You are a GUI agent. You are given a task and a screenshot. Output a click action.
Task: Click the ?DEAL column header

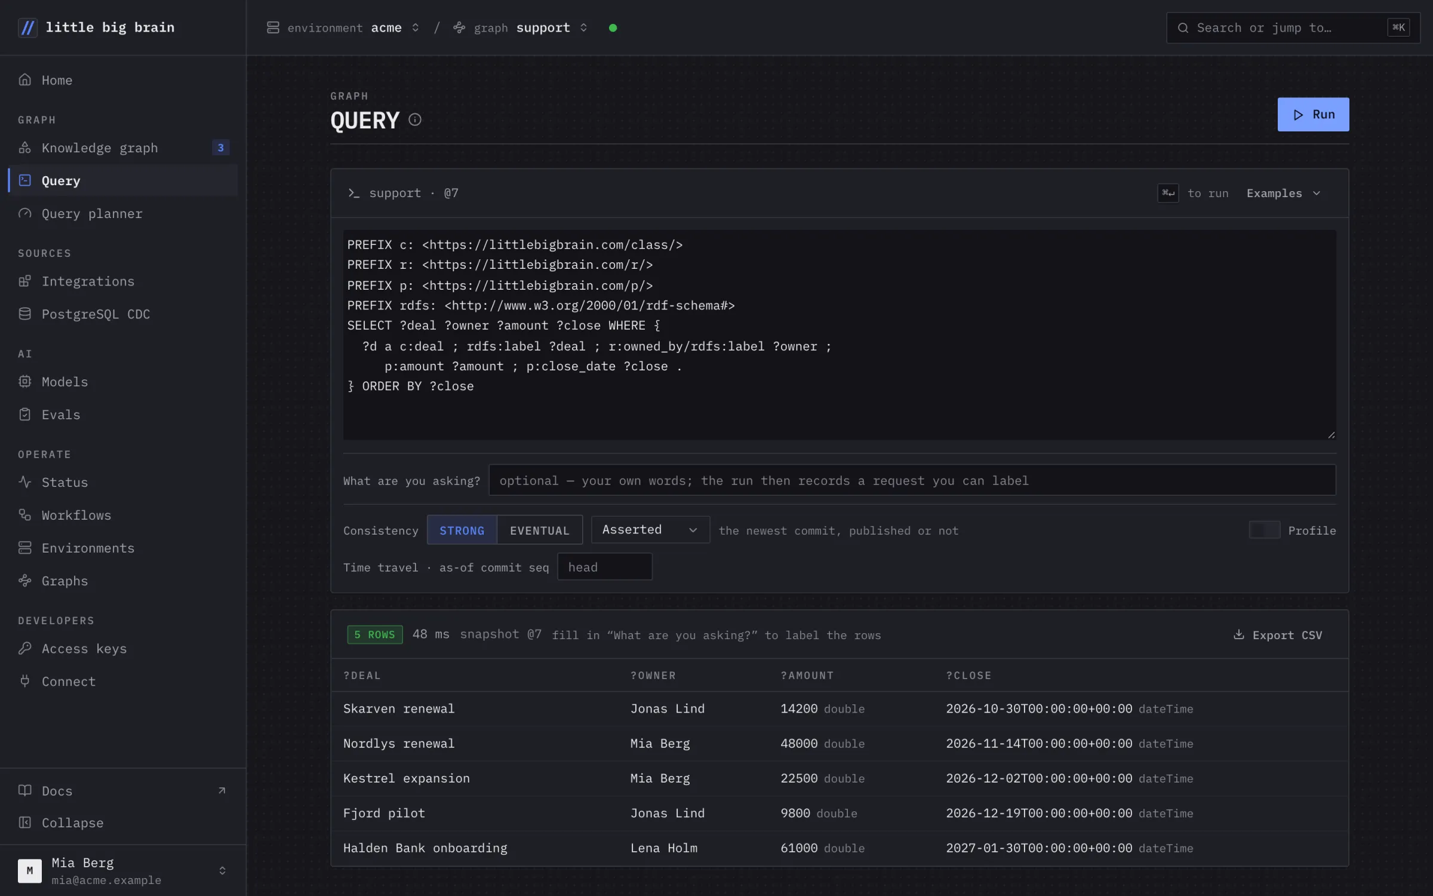pos(362,675)
